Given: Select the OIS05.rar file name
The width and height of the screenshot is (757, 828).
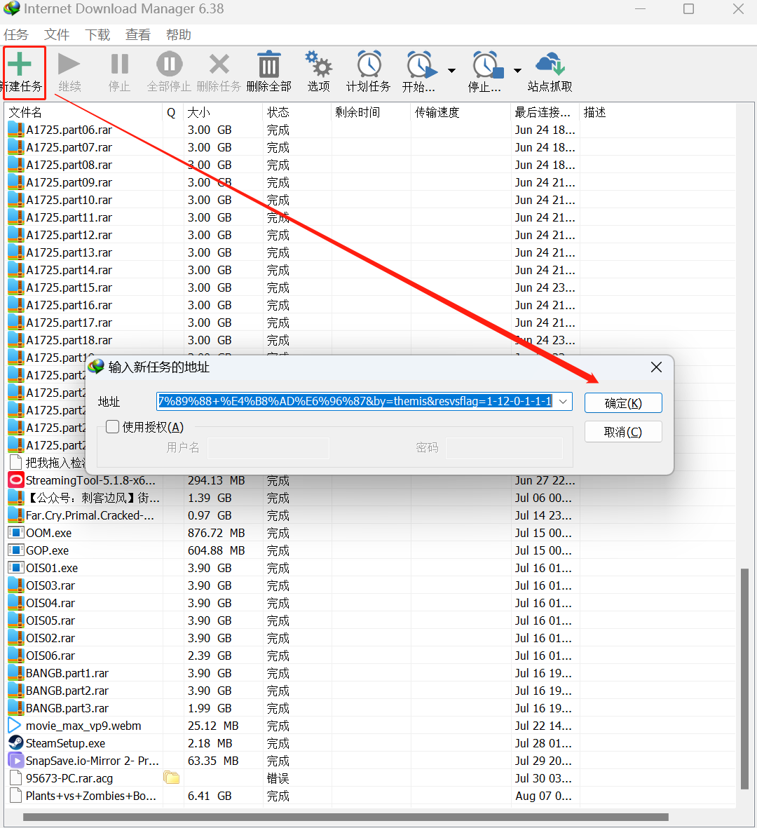Looking at the screenshot, I should pyautogui.click(x=50, y=620).
